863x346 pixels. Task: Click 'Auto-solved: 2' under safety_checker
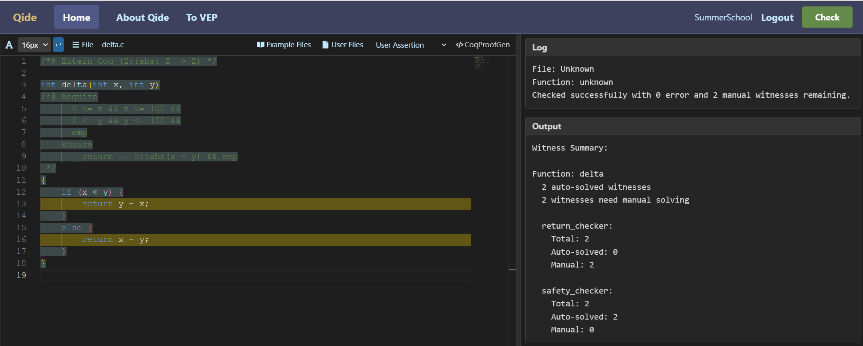[x=584, y=317]
